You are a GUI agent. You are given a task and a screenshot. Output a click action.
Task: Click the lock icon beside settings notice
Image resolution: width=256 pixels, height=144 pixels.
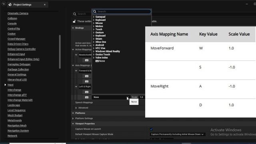point(74,21)
